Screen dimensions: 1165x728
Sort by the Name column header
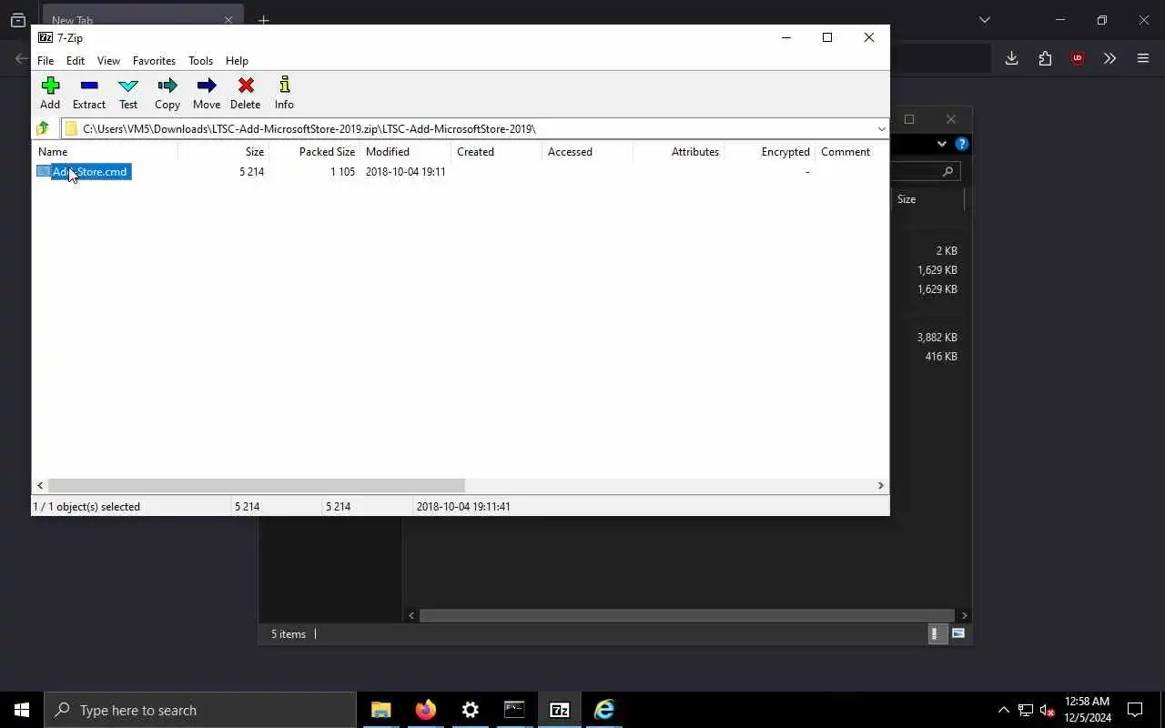106,152
